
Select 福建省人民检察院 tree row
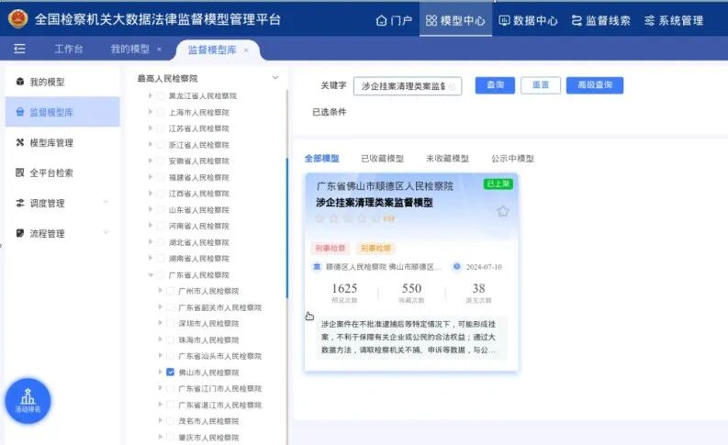click(198, 177)
